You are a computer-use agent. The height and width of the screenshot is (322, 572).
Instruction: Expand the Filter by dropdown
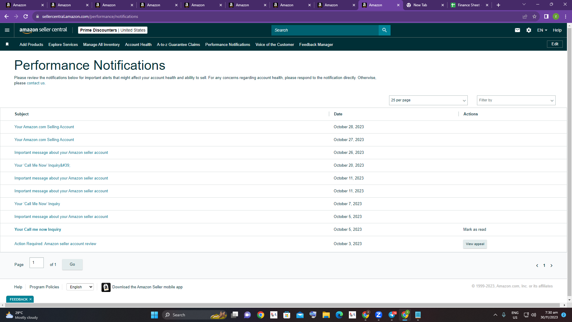tap(516, 100)
